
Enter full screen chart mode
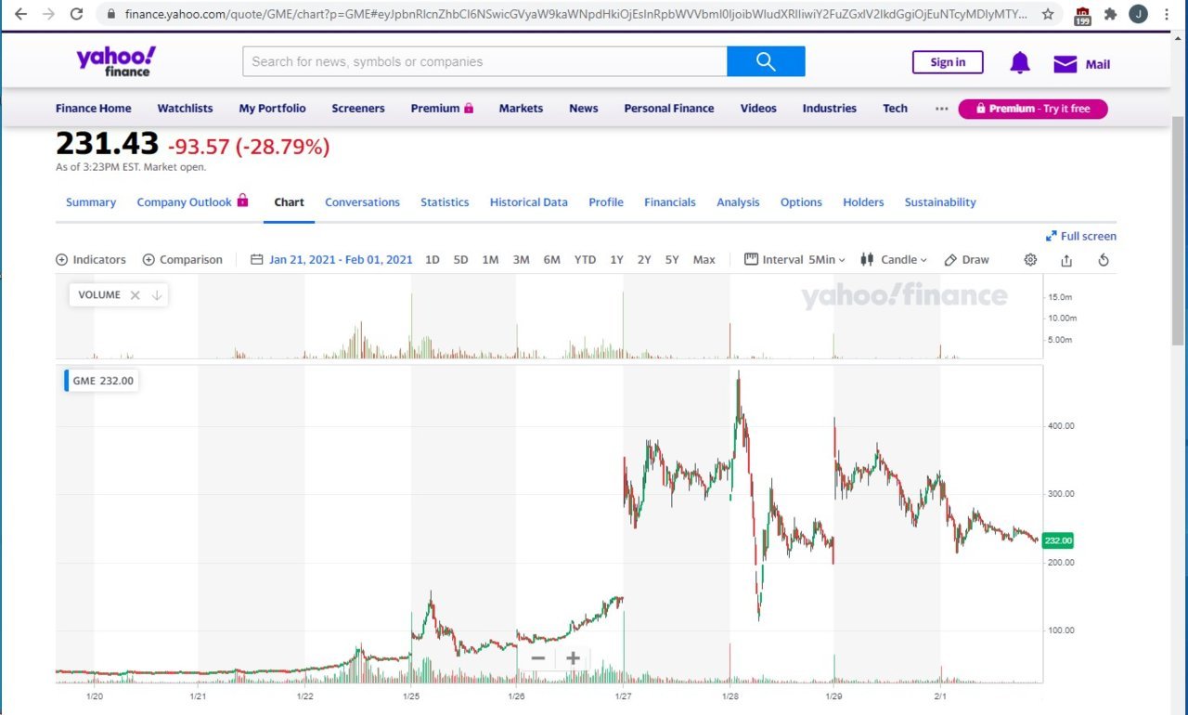pos(1081,236)
